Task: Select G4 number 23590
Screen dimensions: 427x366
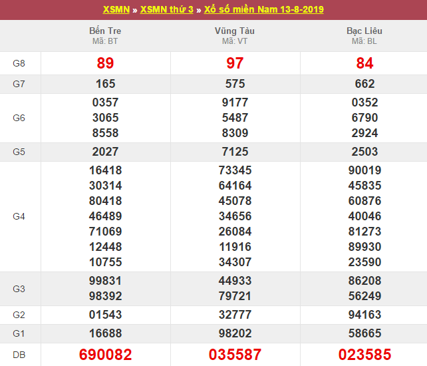Action: 364,262
